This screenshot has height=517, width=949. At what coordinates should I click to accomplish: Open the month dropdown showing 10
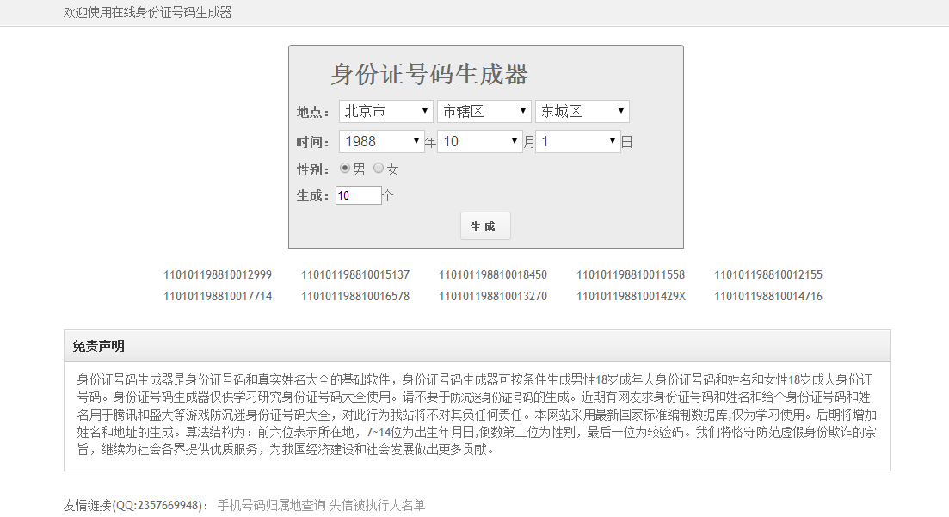point(479,142)
